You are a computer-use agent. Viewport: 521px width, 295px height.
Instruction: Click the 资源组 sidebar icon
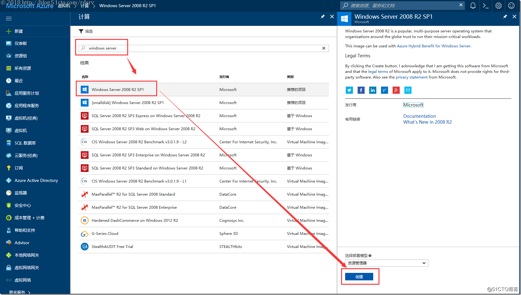coord(9,56)
